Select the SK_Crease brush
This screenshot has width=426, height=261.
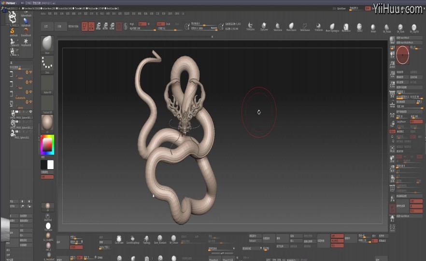point(173,239)
